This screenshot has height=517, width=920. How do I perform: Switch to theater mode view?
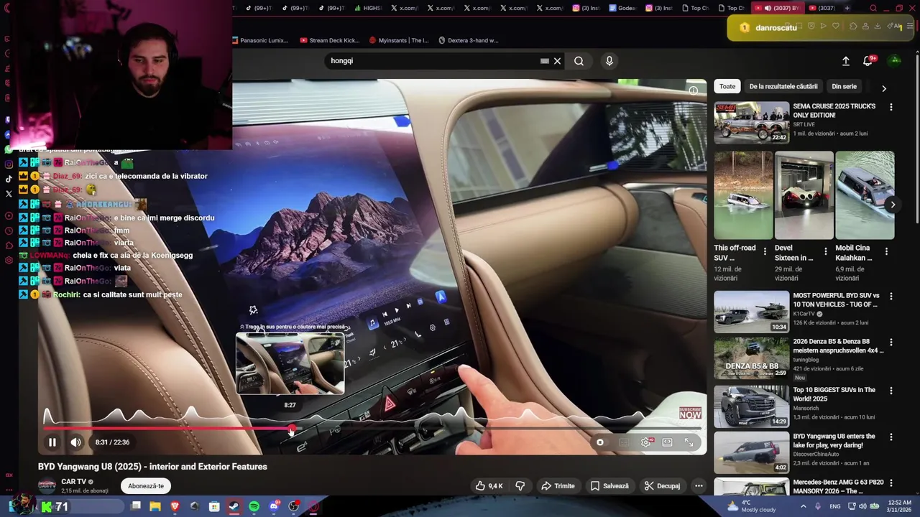(x=667, y=442)
